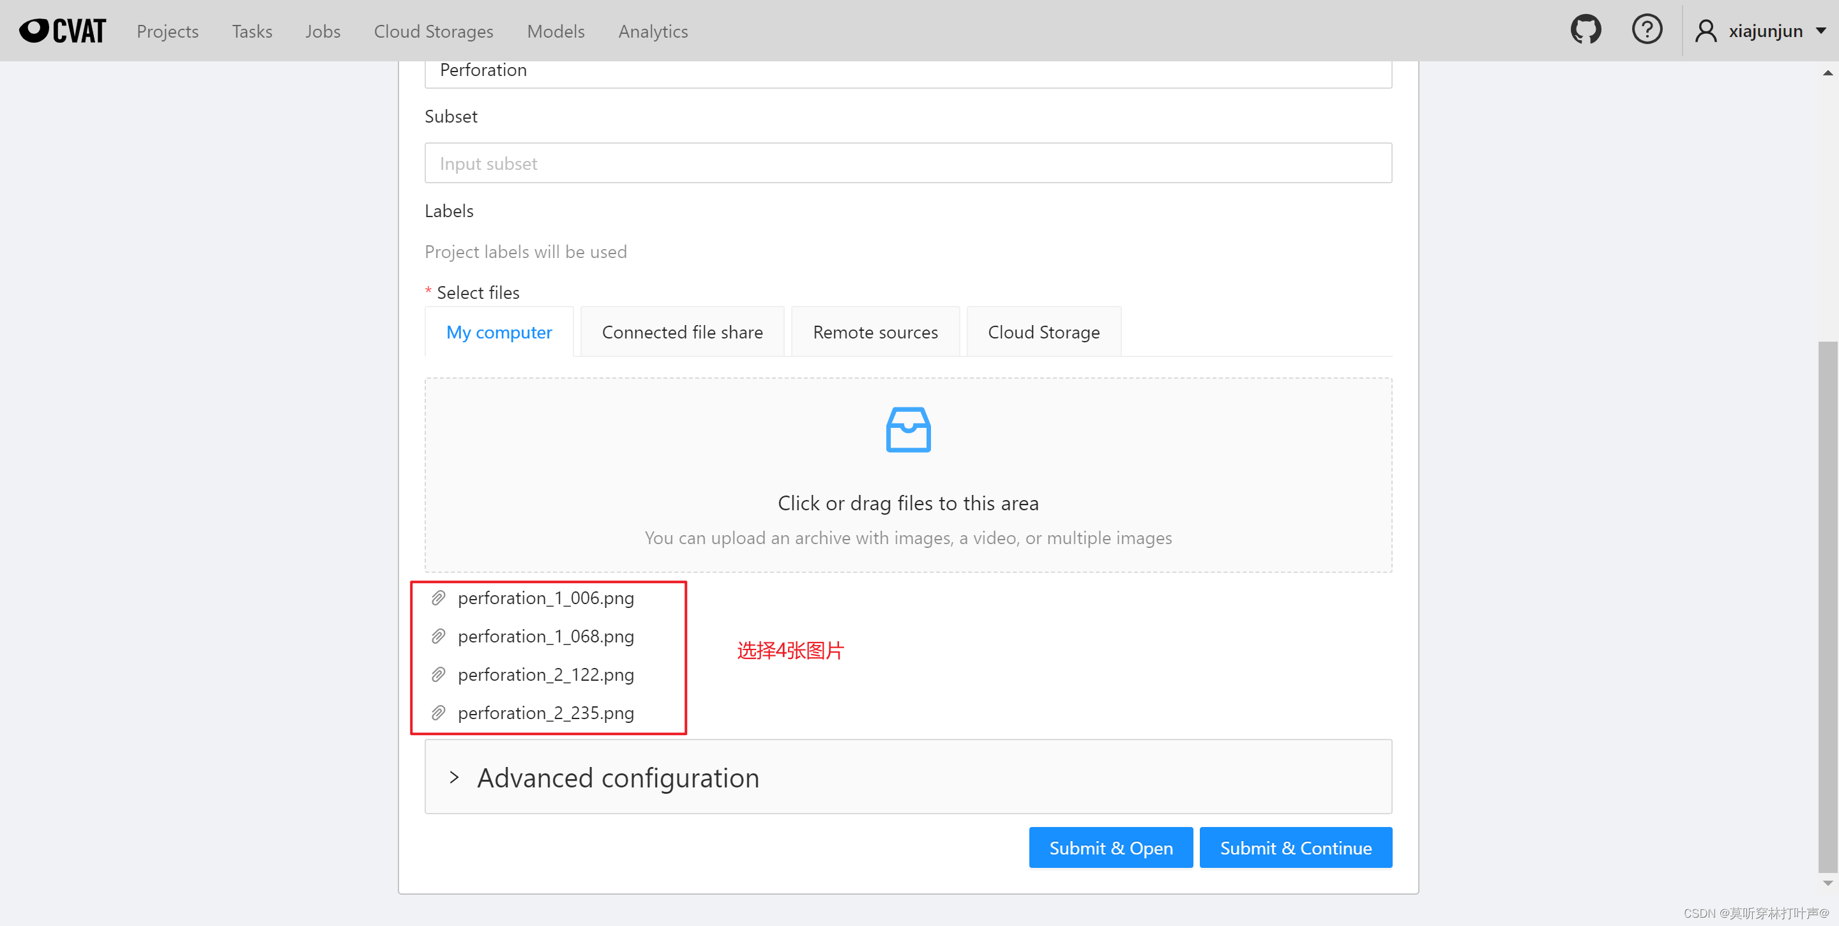This screenshot has width=1839, height=926.
Task: Open help documentation icon
Action: [1643, 29]
